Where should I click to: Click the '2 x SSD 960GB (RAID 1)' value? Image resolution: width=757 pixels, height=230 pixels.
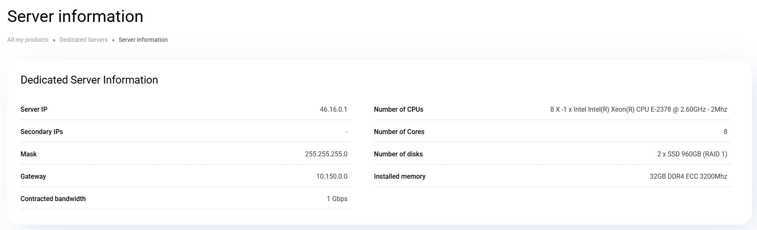point(692,154)
